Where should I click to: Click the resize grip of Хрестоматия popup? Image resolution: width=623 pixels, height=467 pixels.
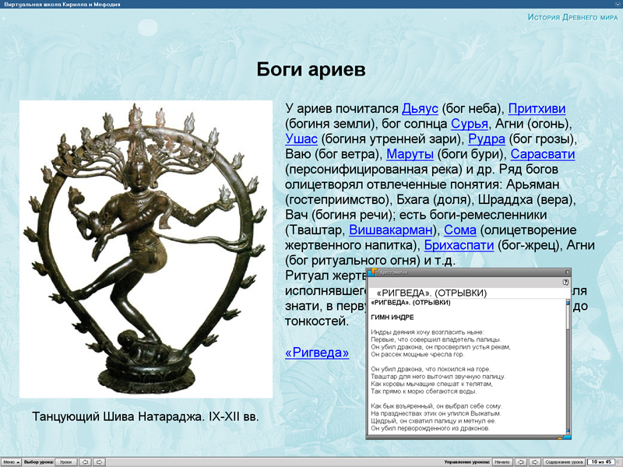click(565, 437)
